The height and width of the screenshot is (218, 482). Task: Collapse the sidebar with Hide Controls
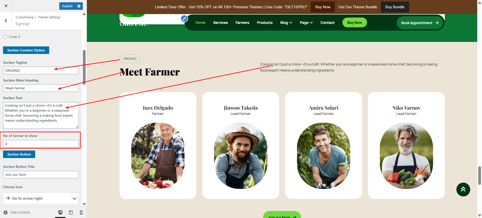tap(17, 212)
